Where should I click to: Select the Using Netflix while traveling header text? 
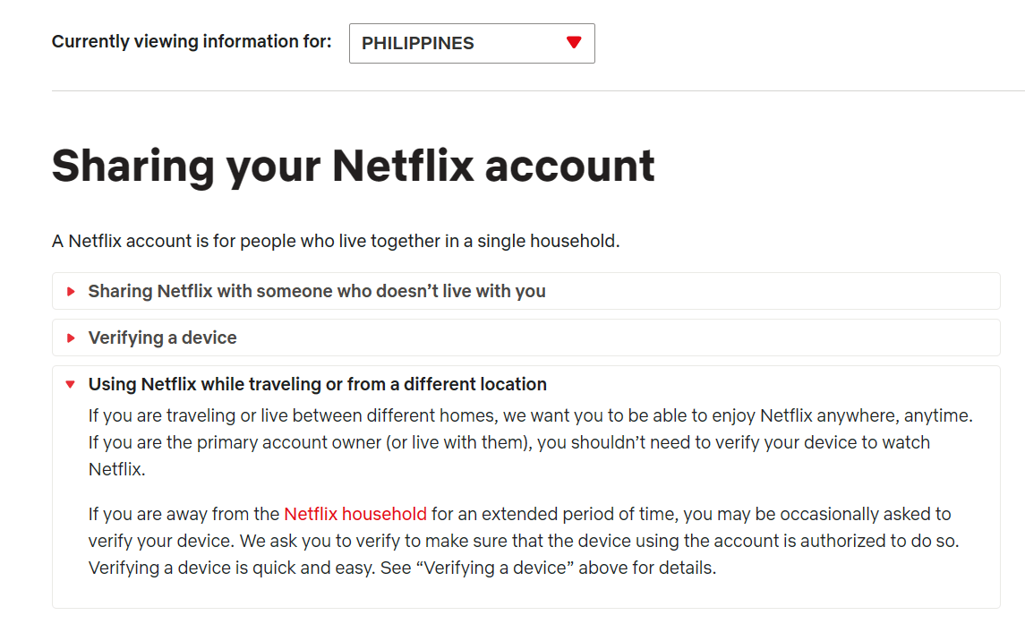[317, 384]
